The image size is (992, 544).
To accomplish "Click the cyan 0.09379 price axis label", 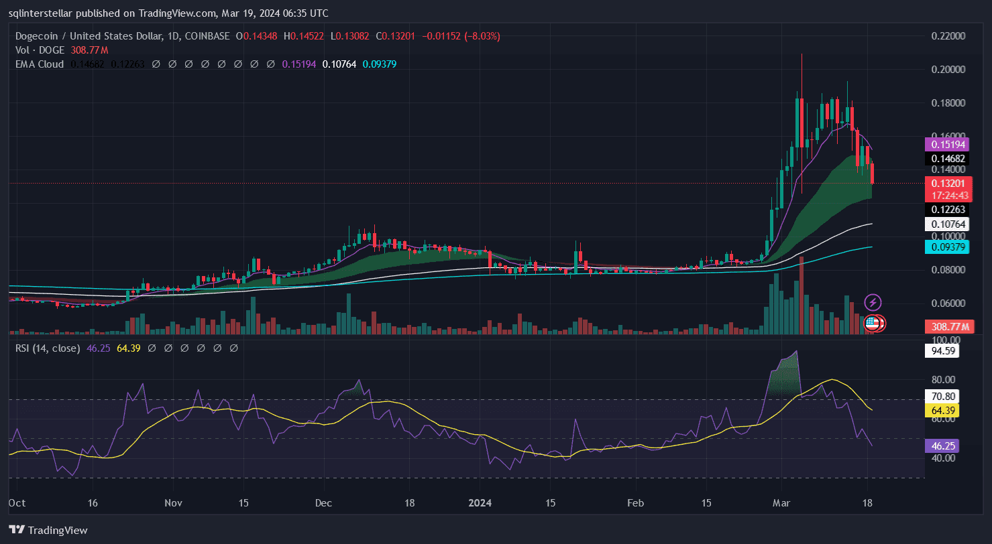I will pos(946,247).
